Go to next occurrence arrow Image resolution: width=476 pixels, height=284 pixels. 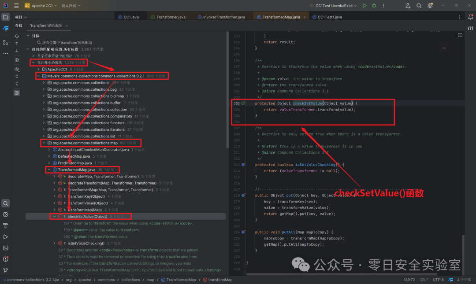17,51
